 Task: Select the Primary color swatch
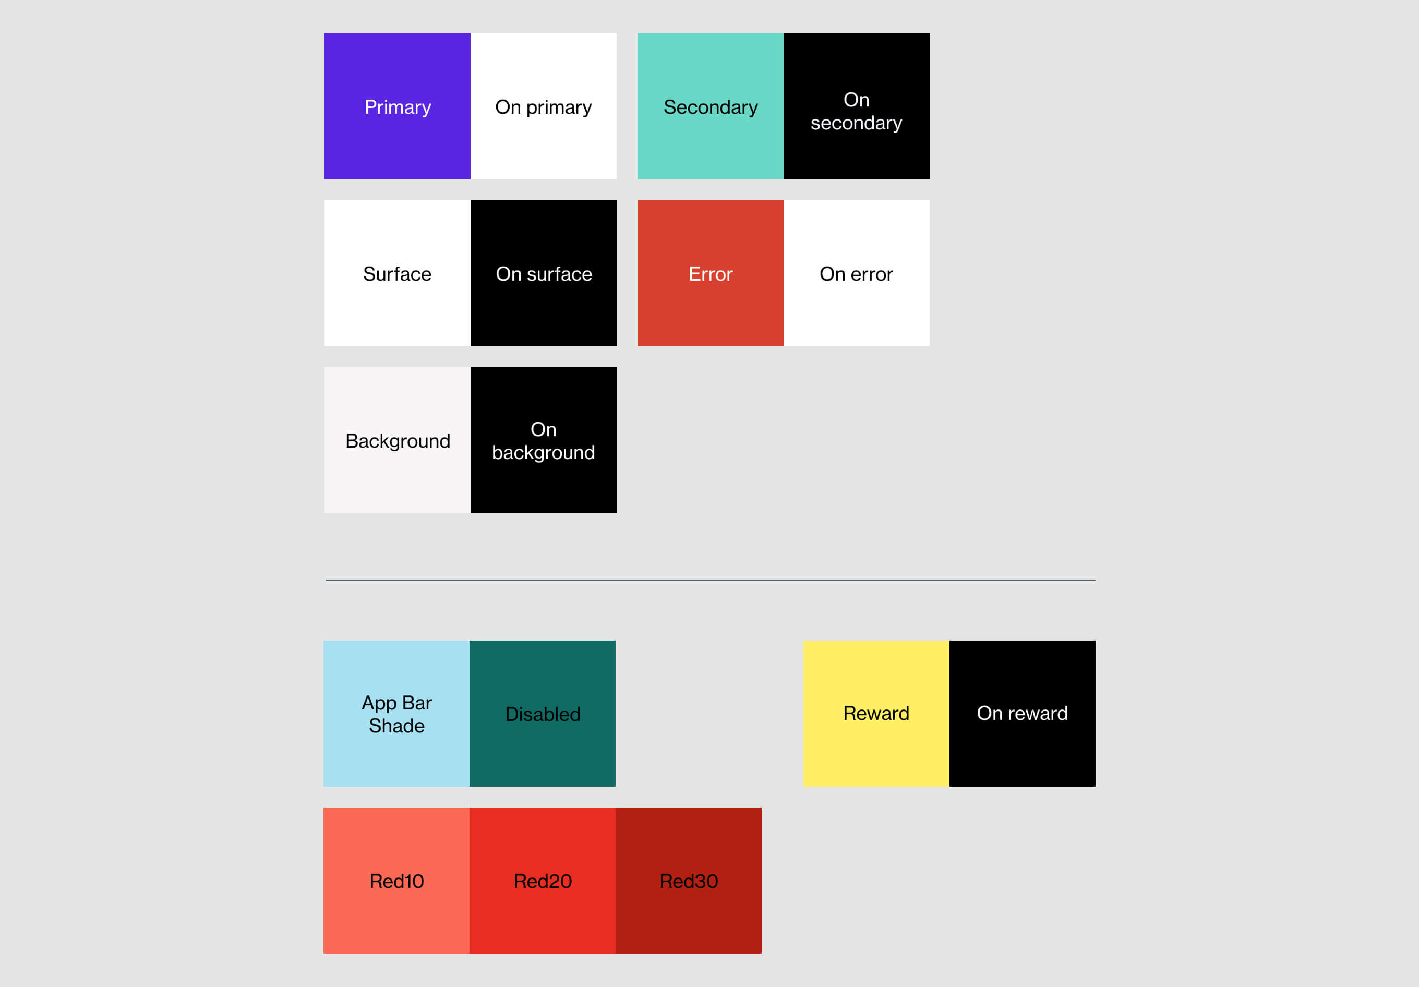tap(397, 107)
